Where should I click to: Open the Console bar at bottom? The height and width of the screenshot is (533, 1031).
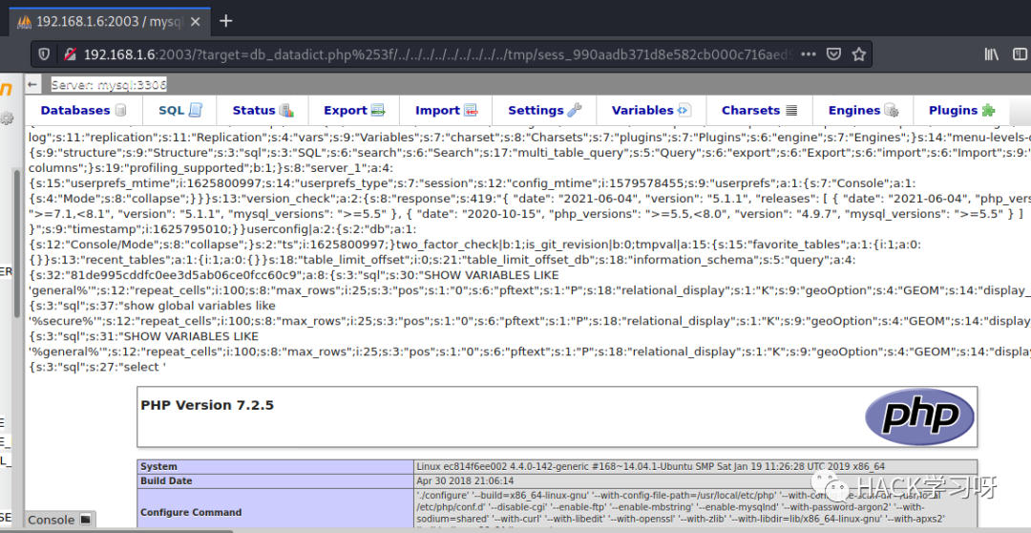[x=60, y=520]
